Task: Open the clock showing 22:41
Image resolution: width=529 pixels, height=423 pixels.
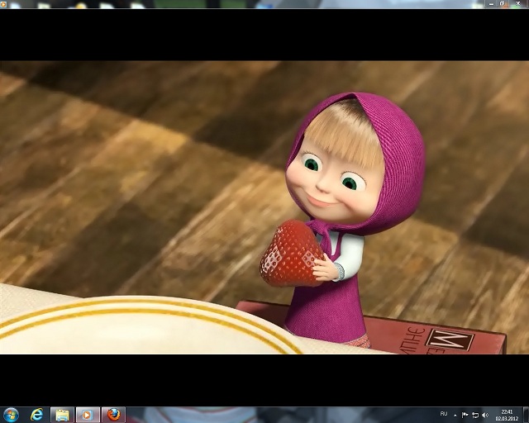Action: [507, 415]
